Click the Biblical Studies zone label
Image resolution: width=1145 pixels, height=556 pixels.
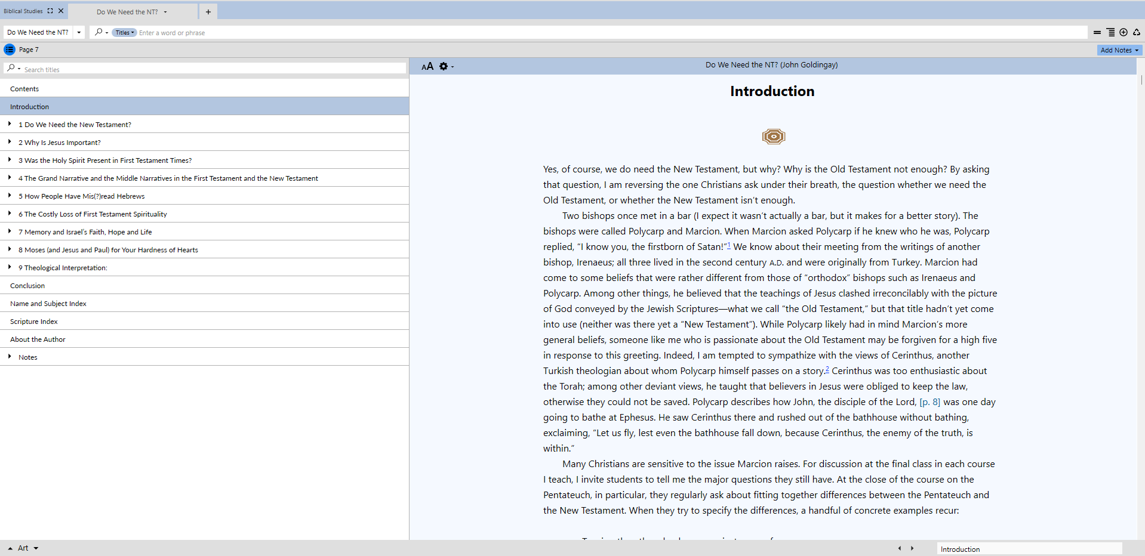[23, 11]
